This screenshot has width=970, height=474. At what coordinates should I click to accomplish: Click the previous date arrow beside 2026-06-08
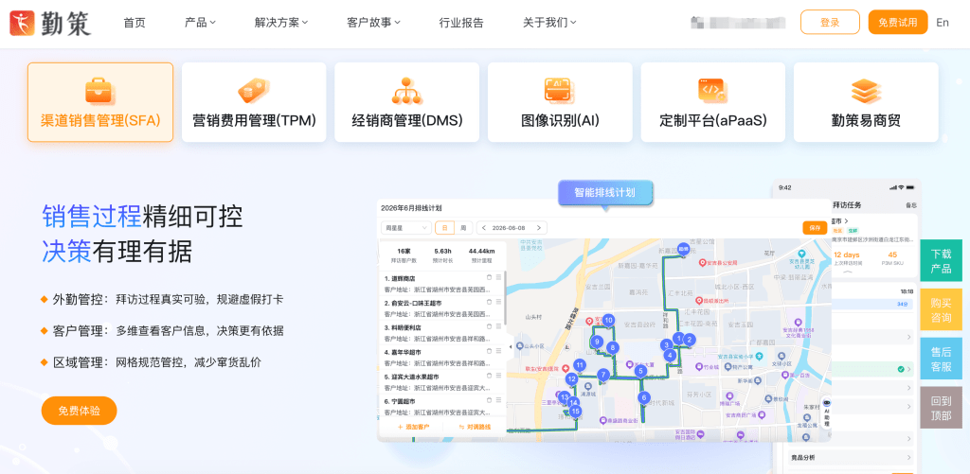484,227
